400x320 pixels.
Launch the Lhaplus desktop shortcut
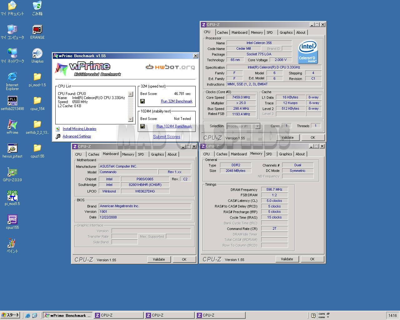click(37, 56)
